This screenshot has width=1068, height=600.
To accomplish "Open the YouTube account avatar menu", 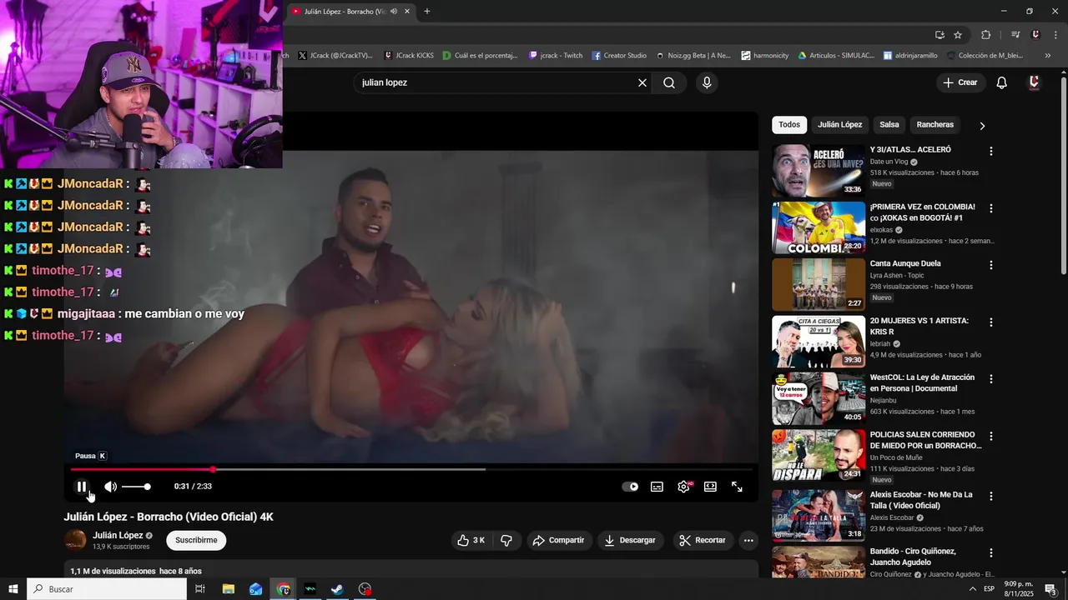I will (1034, 82).
